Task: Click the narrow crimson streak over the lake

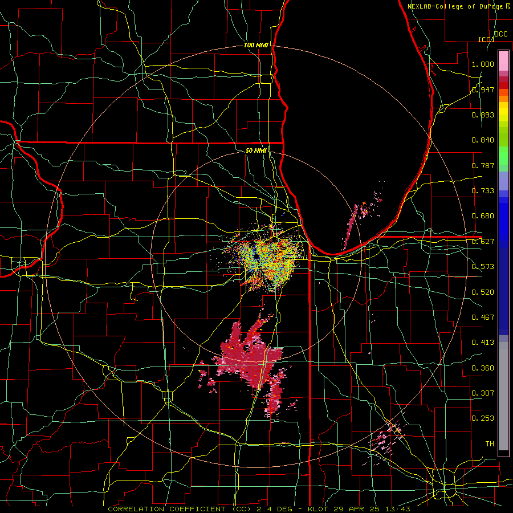Action: tap(350, 227)
